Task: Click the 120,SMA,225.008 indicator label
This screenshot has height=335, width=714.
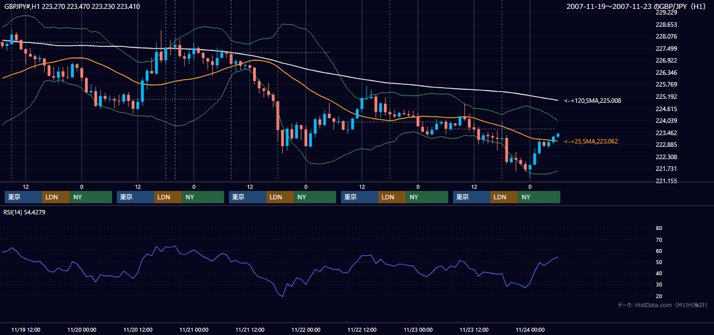Action: click(x=593, y=101)
